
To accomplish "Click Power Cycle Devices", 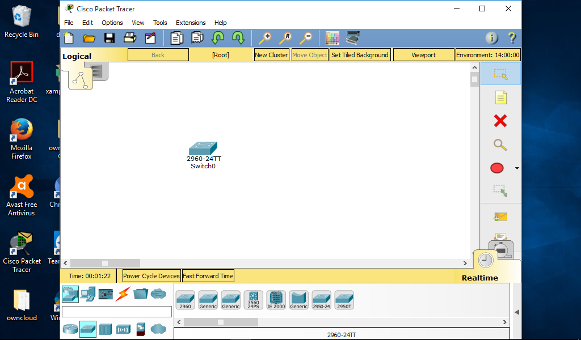I will (151, 275).
